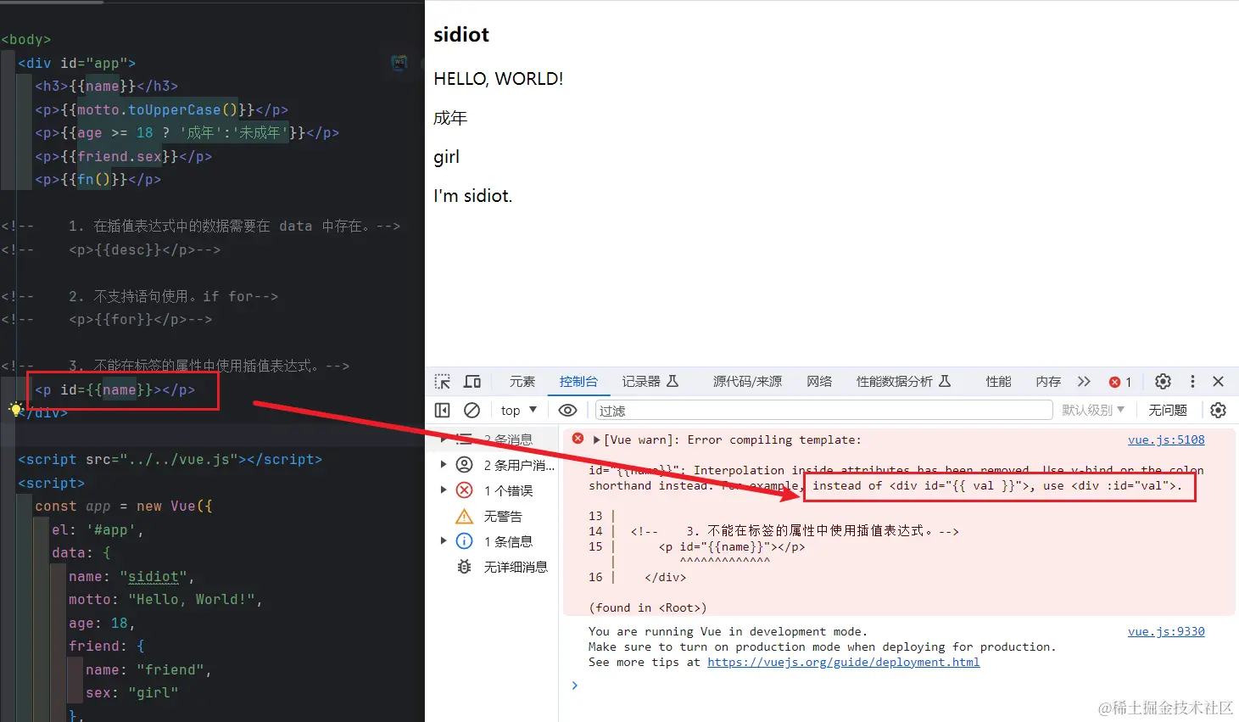This screenshot has height=722, width=1239.
Task: Click the girl paragraph on the page
Action: coord(446,157)
